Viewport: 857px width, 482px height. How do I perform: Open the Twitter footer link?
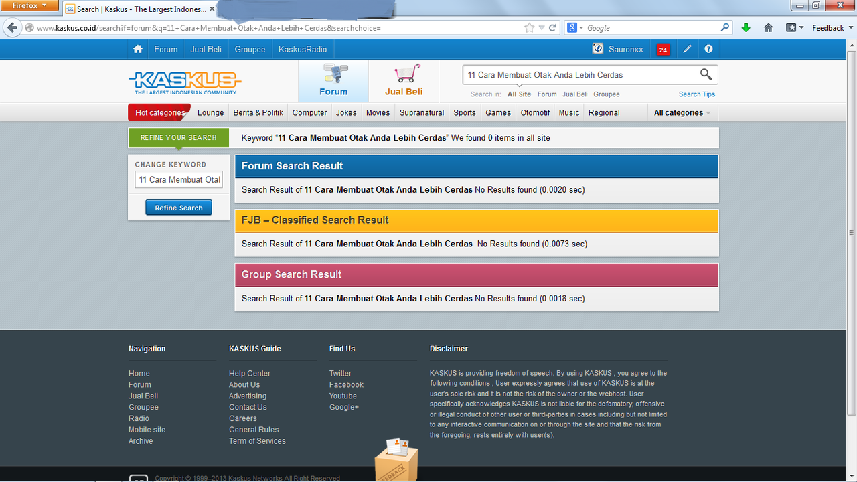click(340, 374)
